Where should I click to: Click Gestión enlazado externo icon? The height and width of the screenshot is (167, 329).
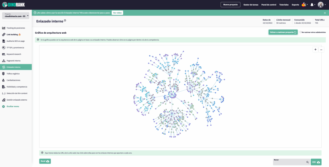(x=4, y=100)
